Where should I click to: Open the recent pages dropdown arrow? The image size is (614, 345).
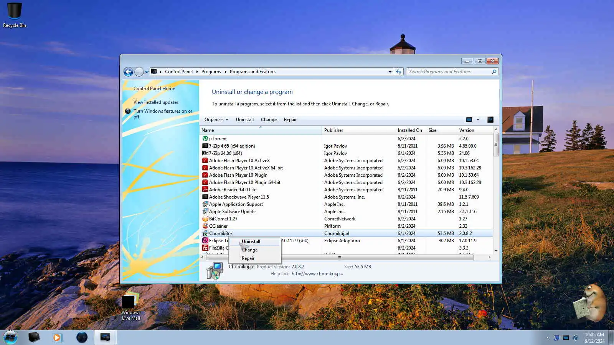coord(147,72)
